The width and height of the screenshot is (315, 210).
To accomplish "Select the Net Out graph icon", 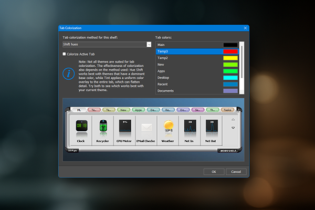I will (211, 127).
